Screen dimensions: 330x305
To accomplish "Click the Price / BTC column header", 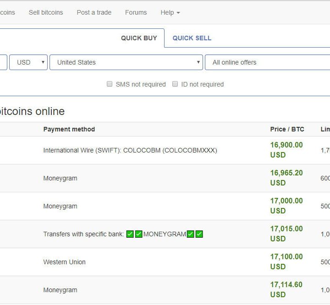I will (x=287, y=129).
